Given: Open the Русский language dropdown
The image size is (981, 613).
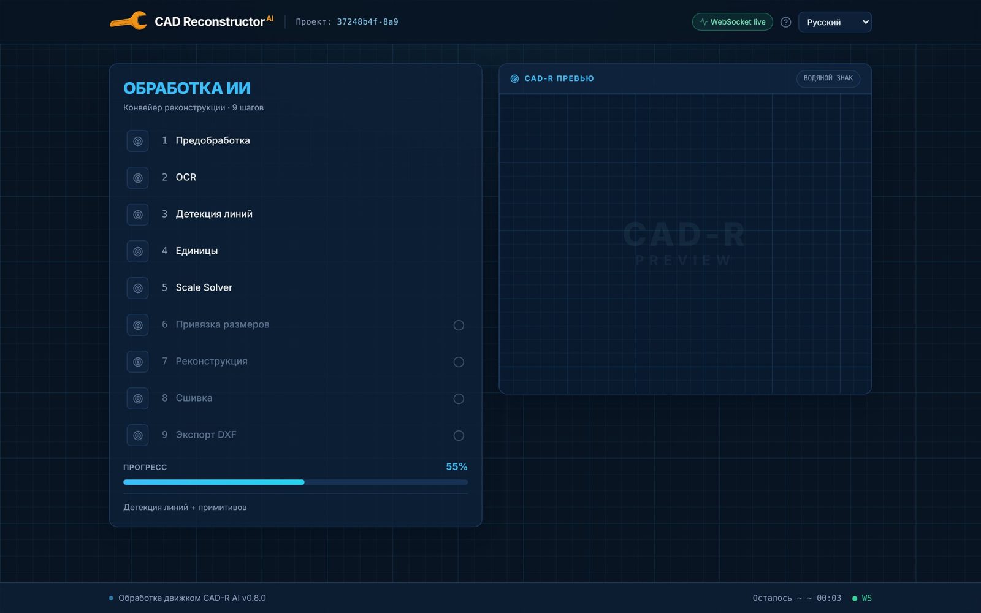Looking at the screenshot, I should click(834, 22).
